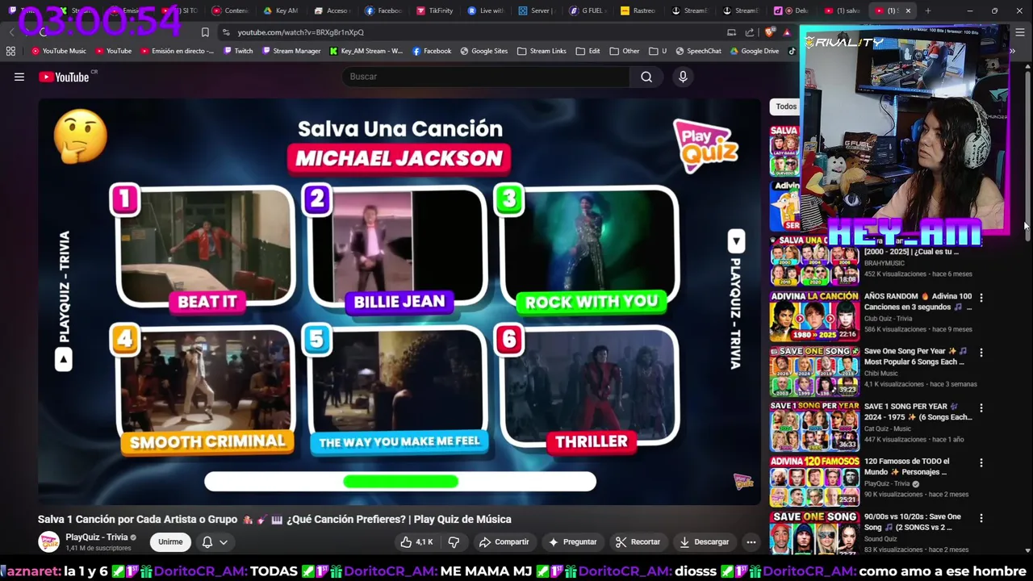Image resolution: width=1033 pixels, height=581 pixels.
Task: Open the YouTube guide hamburger menu
Action: [x=19, y=77]
